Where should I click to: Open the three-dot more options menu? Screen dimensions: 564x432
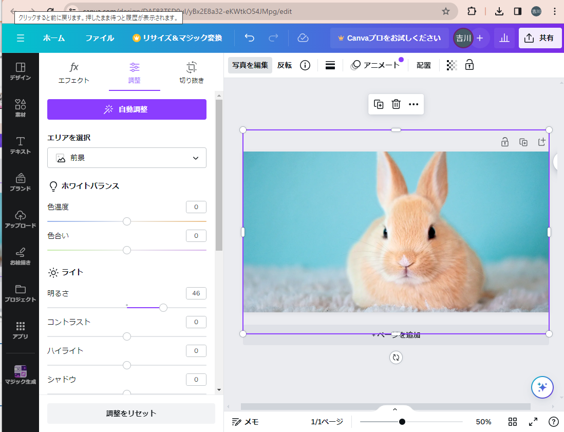pyautogui.click(x=413, y=104)
